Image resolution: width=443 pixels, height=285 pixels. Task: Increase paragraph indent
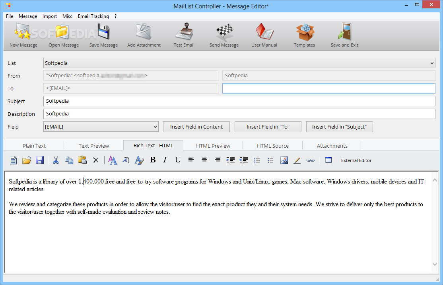tap(231, 160)
